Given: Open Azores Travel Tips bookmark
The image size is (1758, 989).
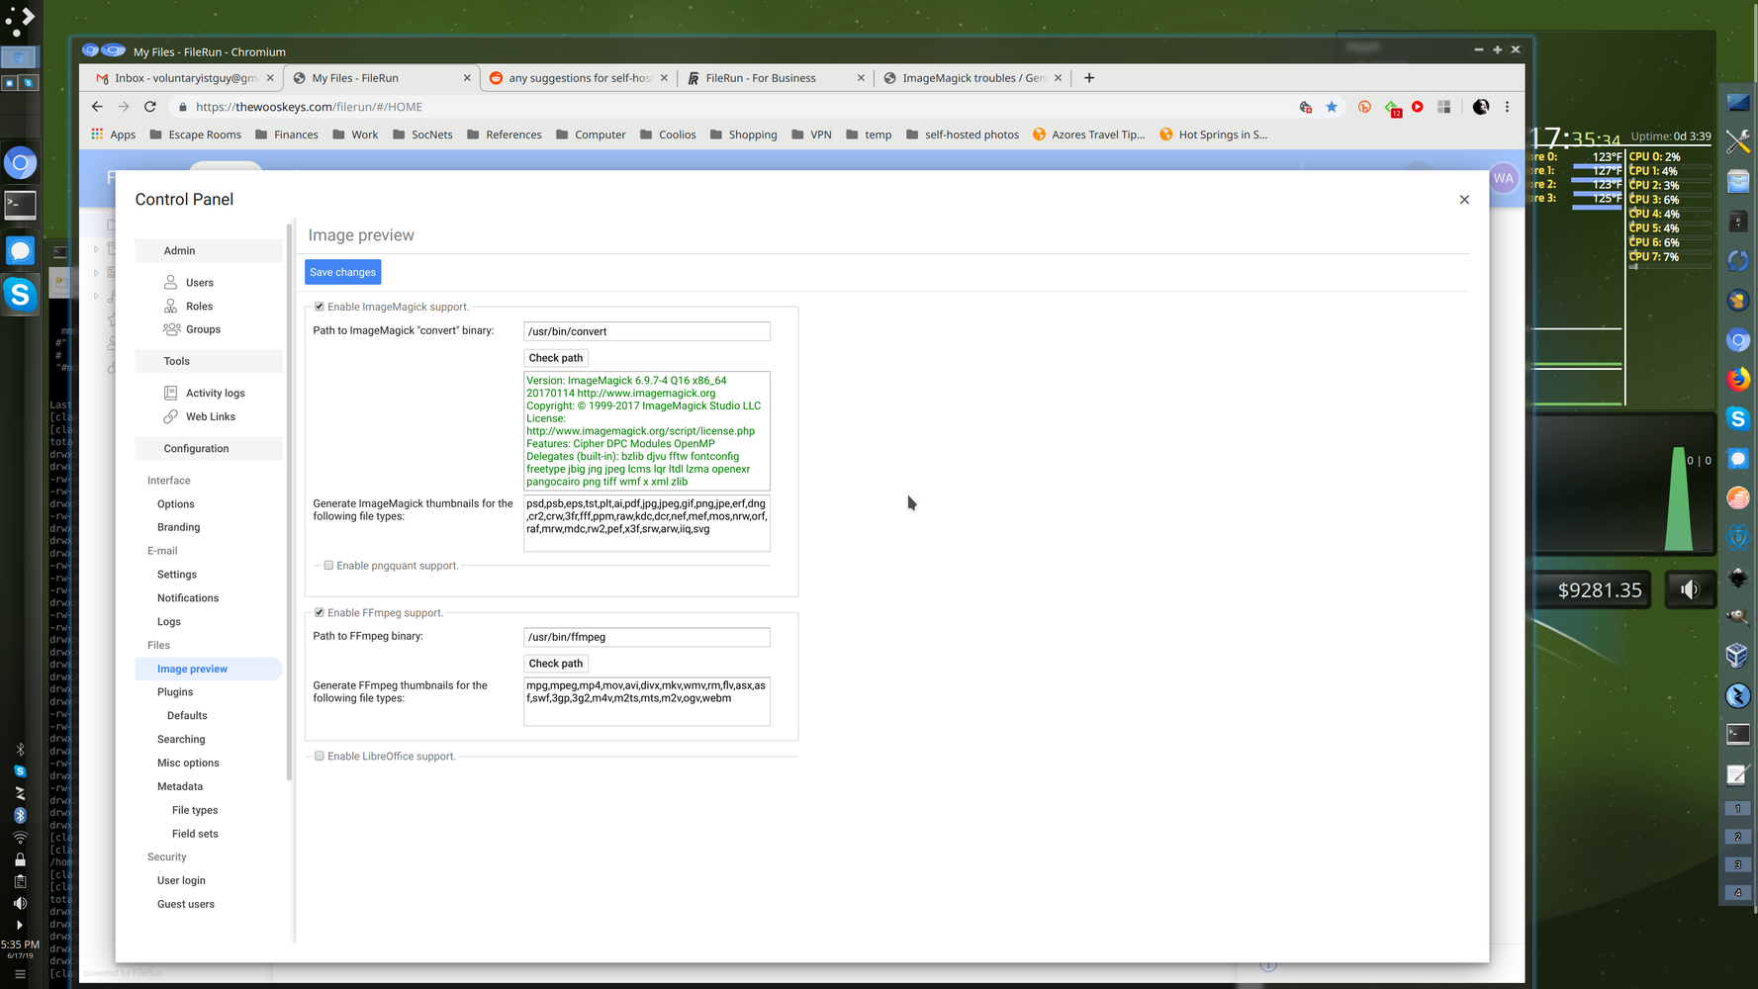Looking at the screenshot, I should pos(1088,135).
